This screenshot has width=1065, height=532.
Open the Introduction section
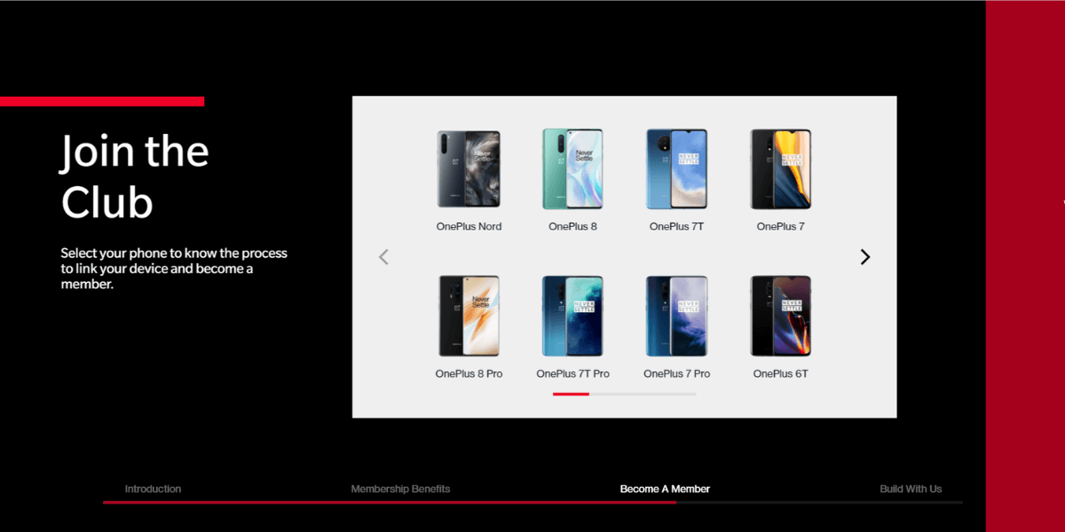(x=153, y=489)
